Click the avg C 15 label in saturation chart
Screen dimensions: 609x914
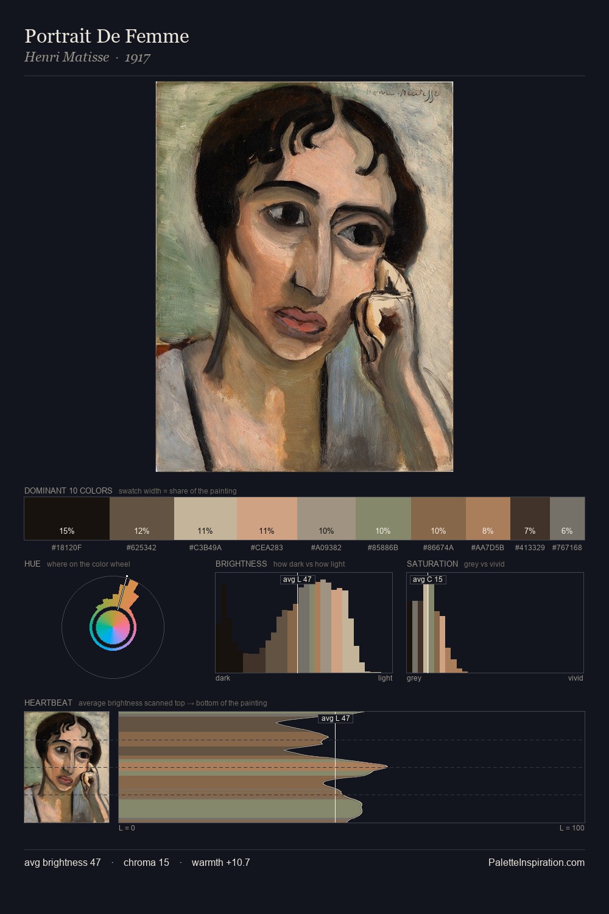(x=428, y=579)
